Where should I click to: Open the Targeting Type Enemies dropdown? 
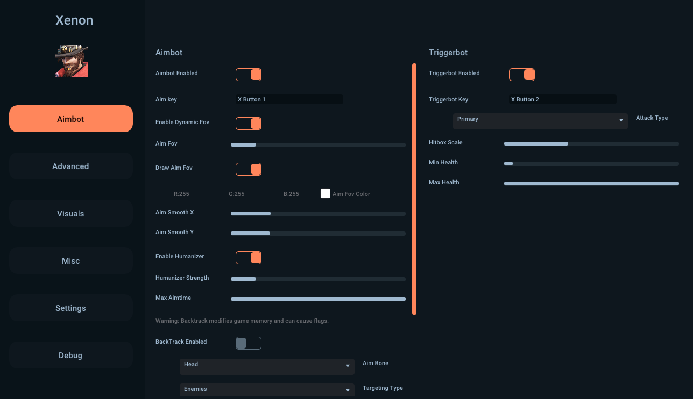[x=267, y=390]
